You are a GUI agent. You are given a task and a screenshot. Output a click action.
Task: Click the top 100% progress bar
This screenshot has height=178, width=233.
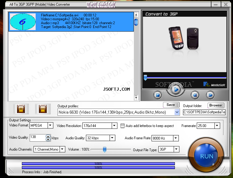tap(98, 164)
